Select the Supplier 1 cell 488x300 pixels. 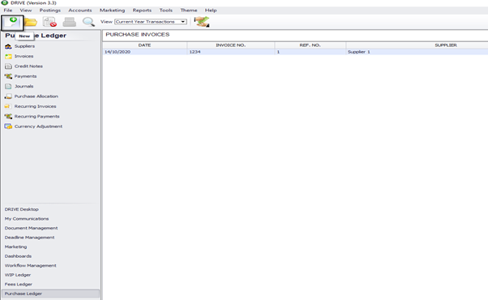click(x=417, y=52)
